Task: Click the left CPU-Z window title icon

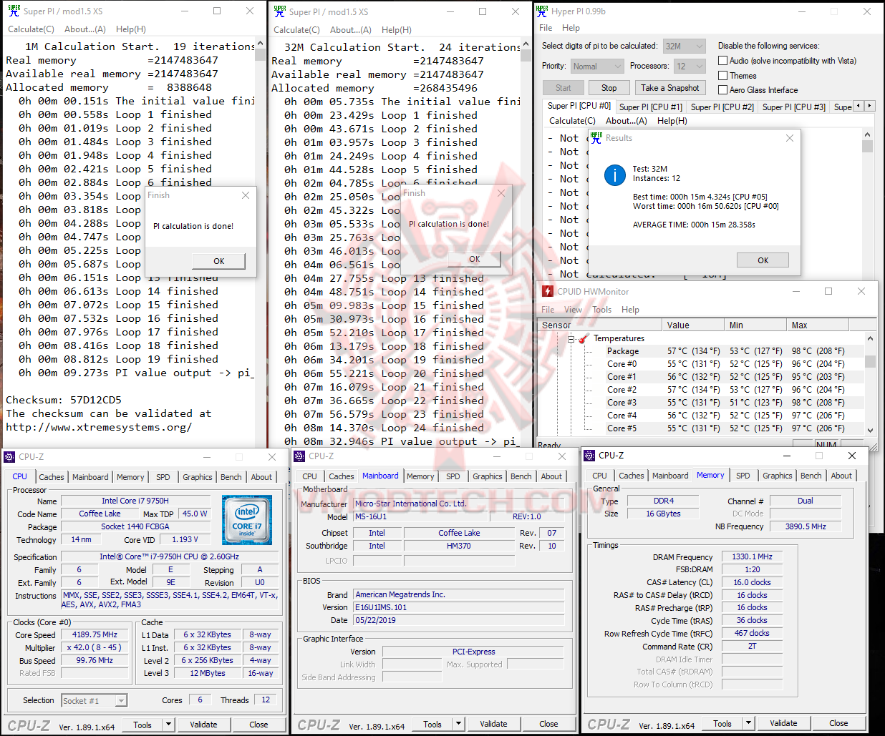Action: pos(10,456)
